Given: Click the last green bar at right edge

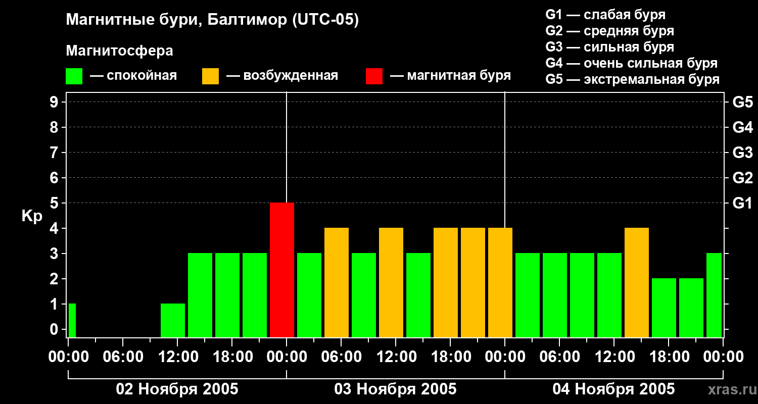Looking at the screenshot, I should click(714, 295).
